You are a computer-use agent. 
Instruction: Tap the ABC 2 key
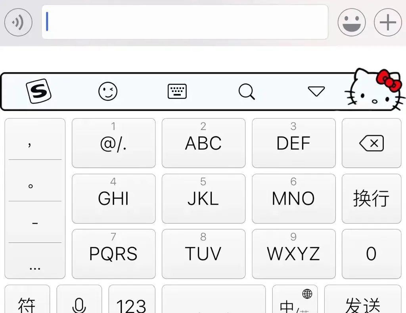pos(203,143)
